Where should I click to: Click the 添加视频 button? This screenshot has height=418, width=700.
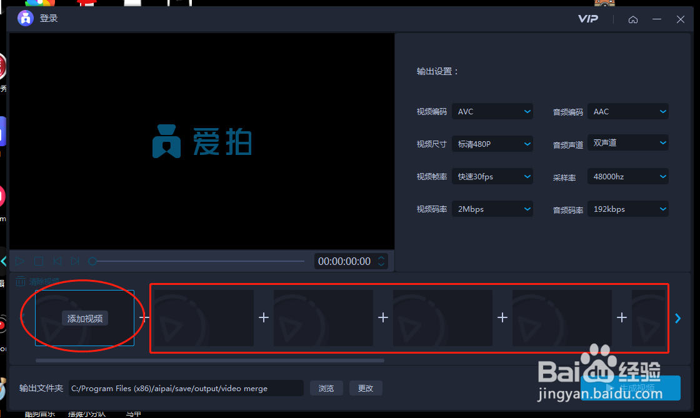(85, 319)
